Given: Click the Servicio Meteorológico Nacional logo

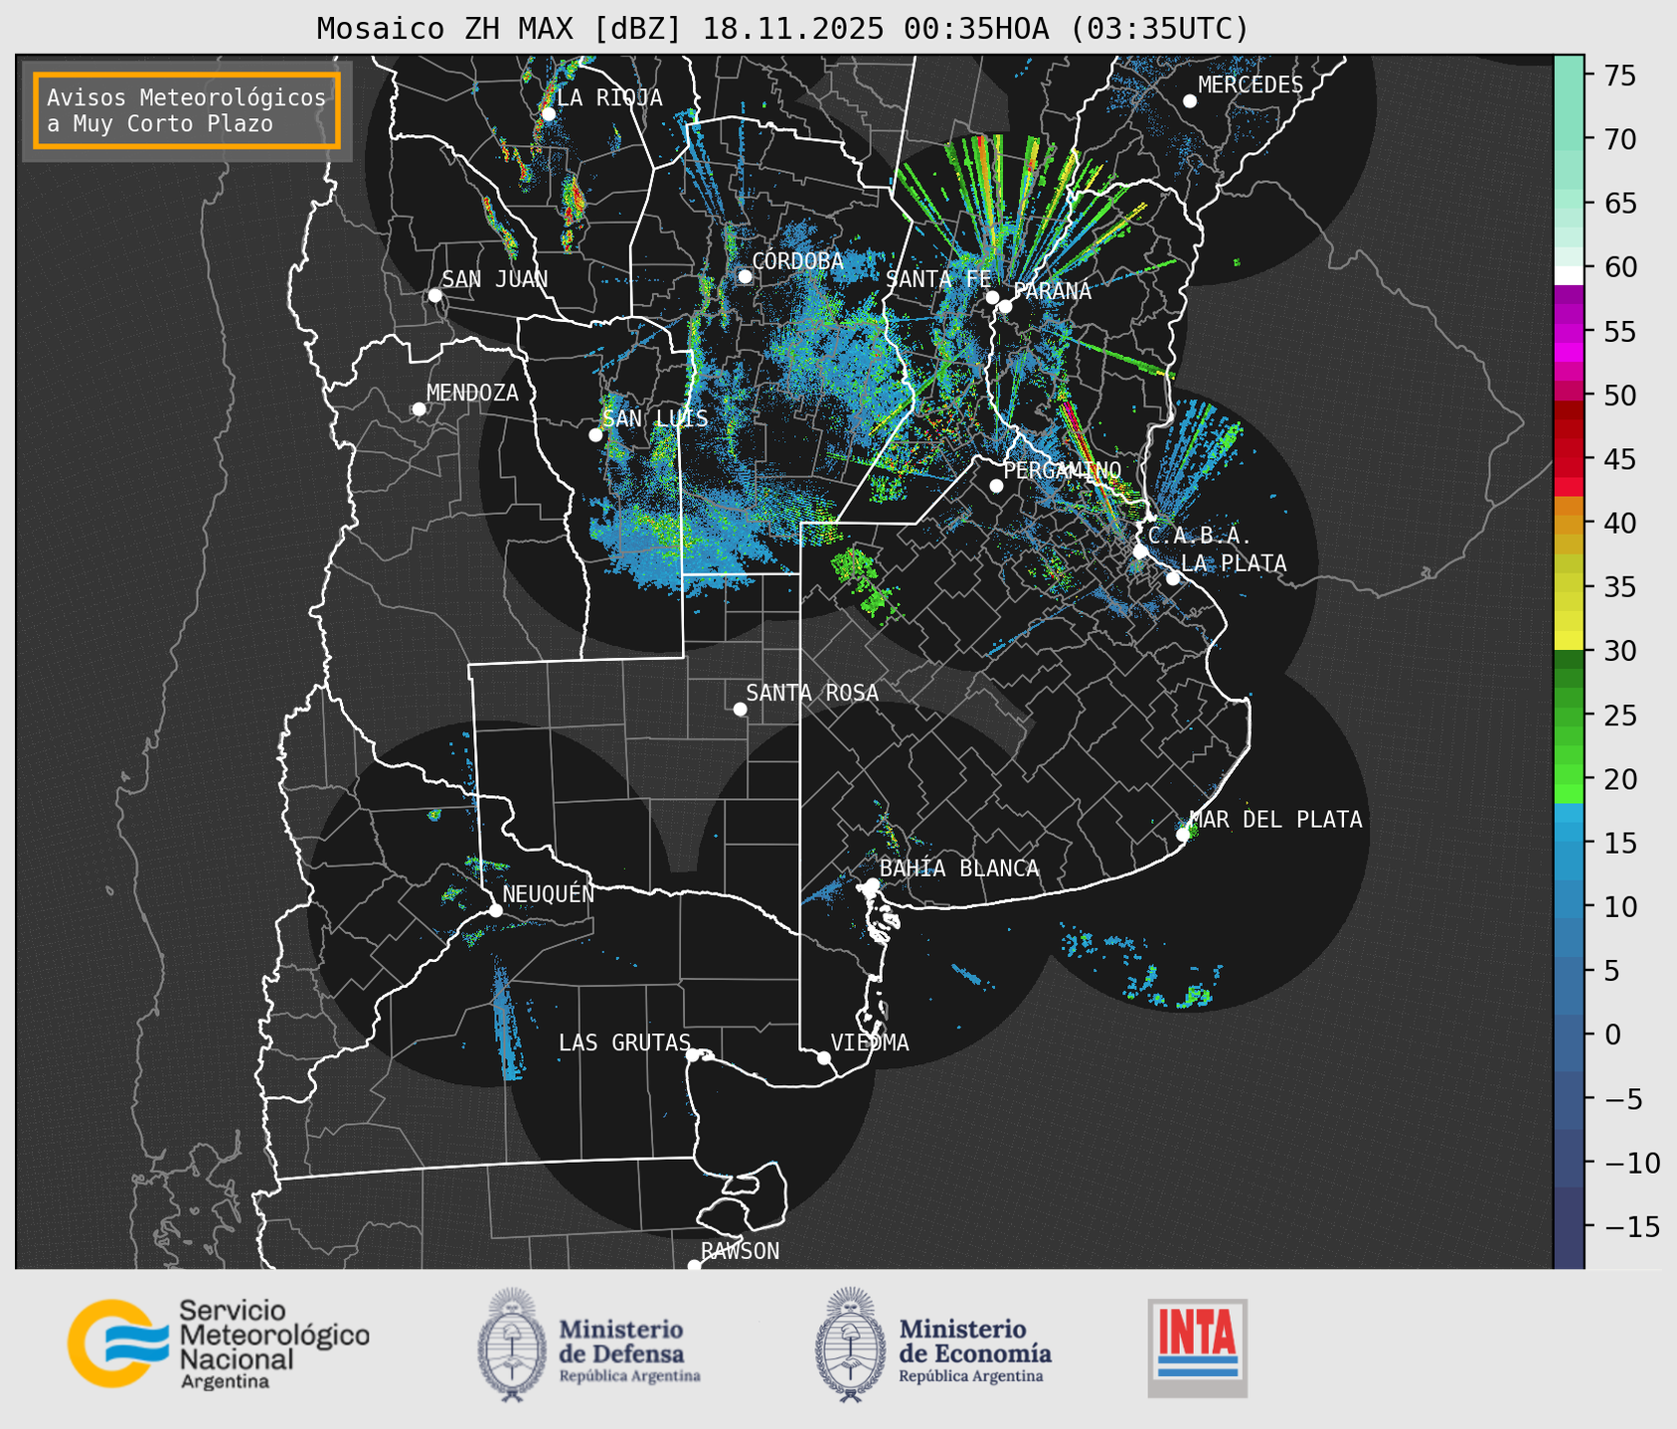Looking at the screenshot, I should tap(219, 1344).
